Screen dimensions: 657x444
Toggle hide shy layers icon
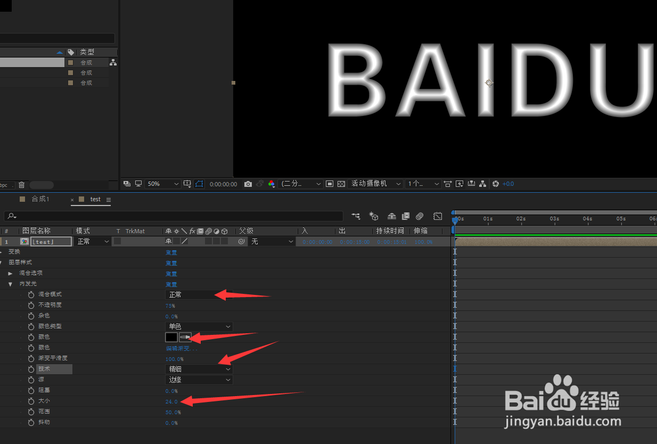tap(392, 216)
